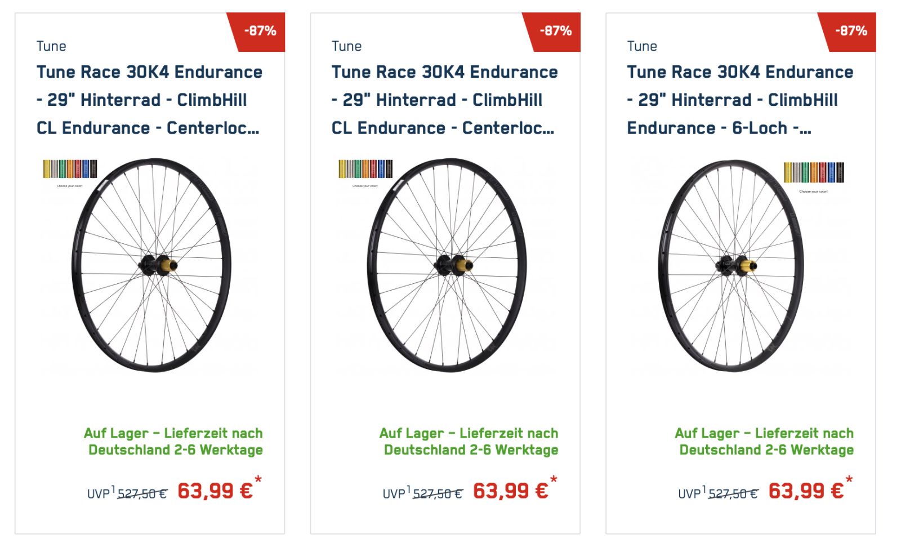The height and width of the screenshot is (548, 901).
Task: Open the 6-Loch Hinterrad product title
Action: click(x=740, y=100)
